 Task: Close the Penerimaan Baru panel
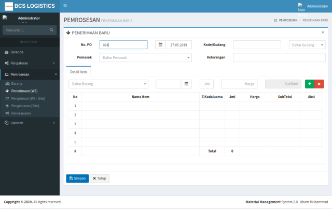323,32
